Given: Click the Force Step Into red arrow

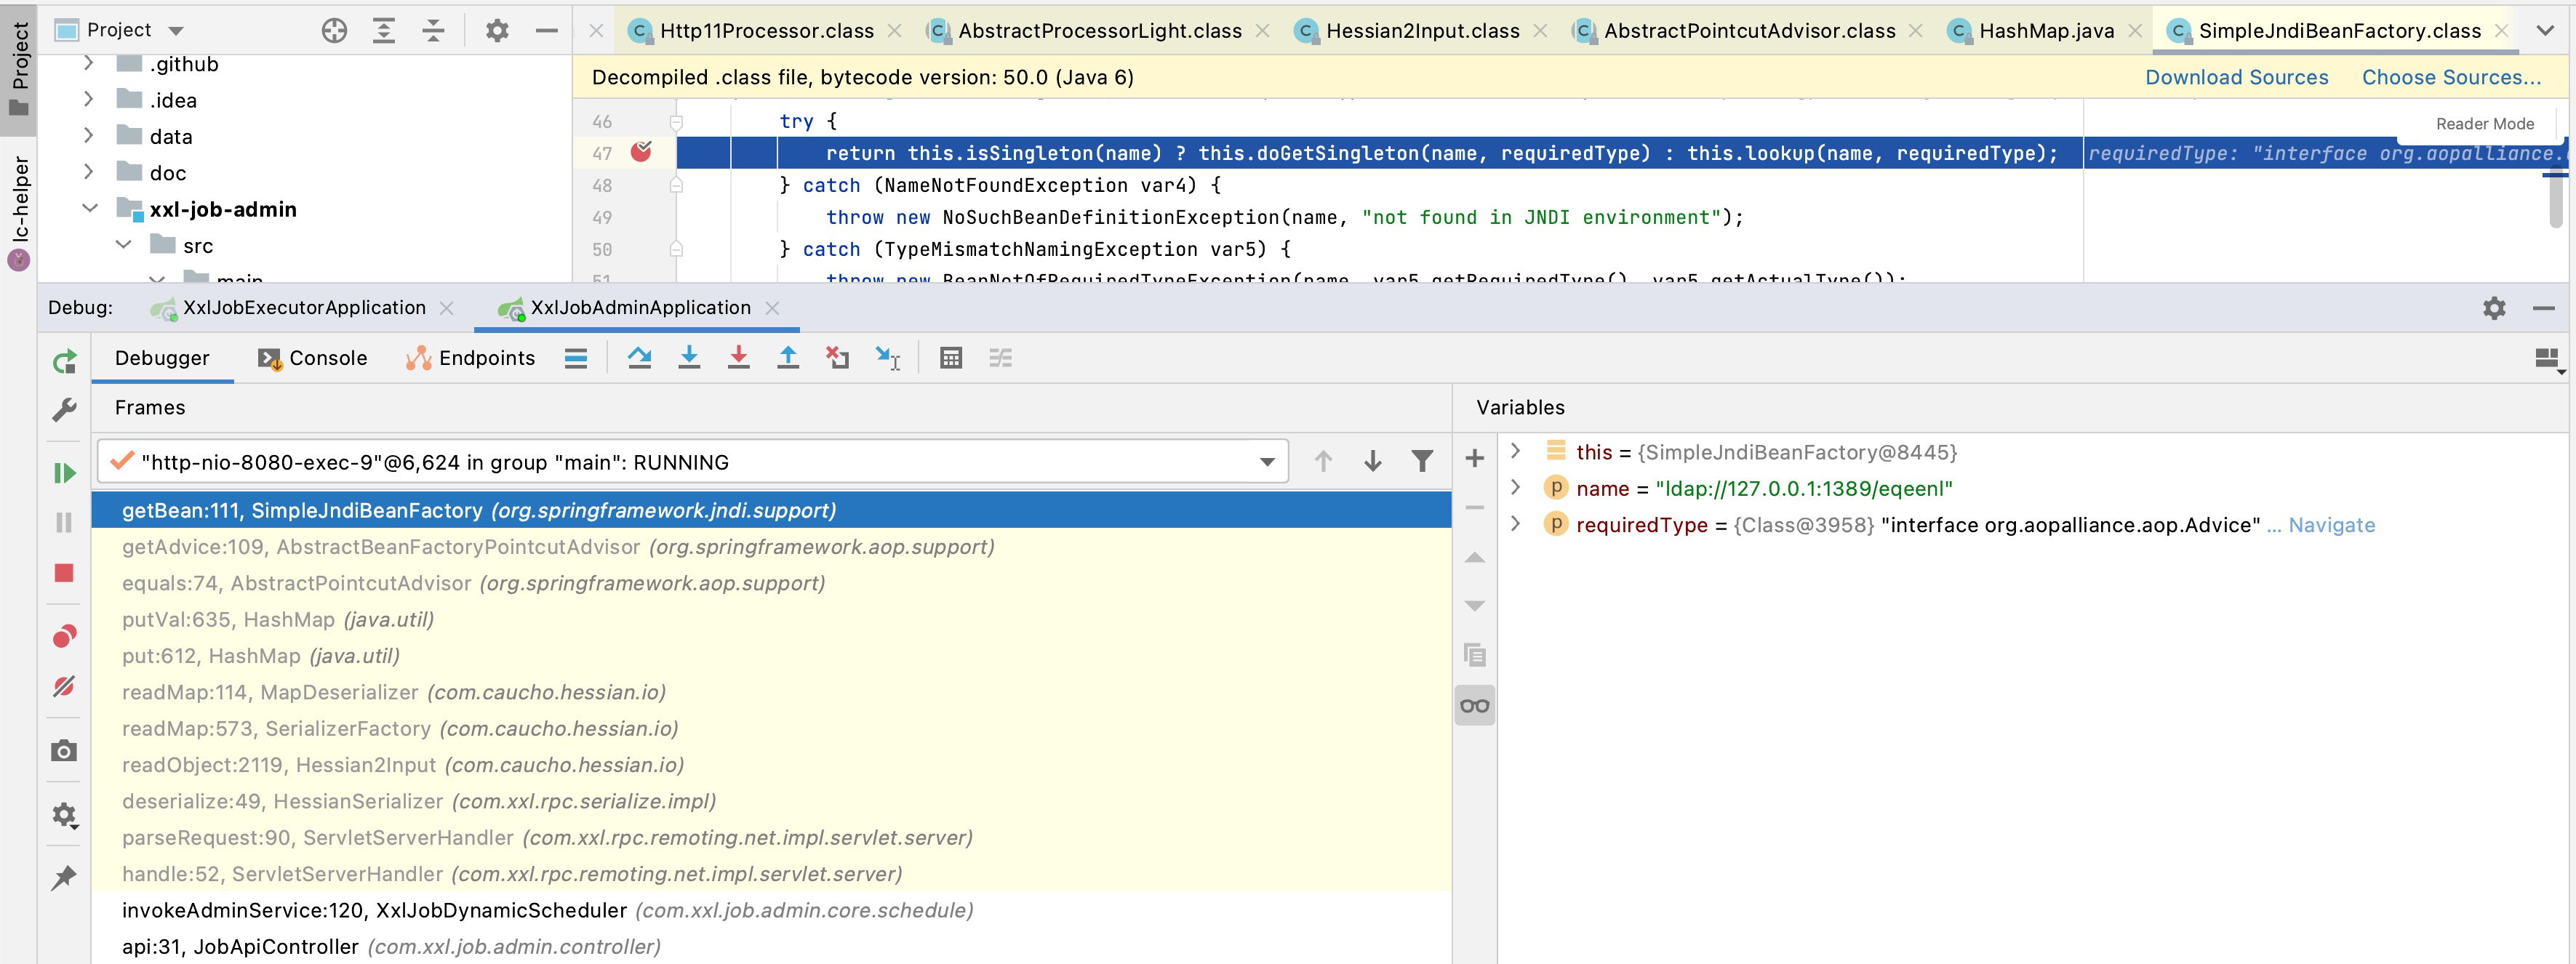Looking at the screenshot, I should point(738,358).
